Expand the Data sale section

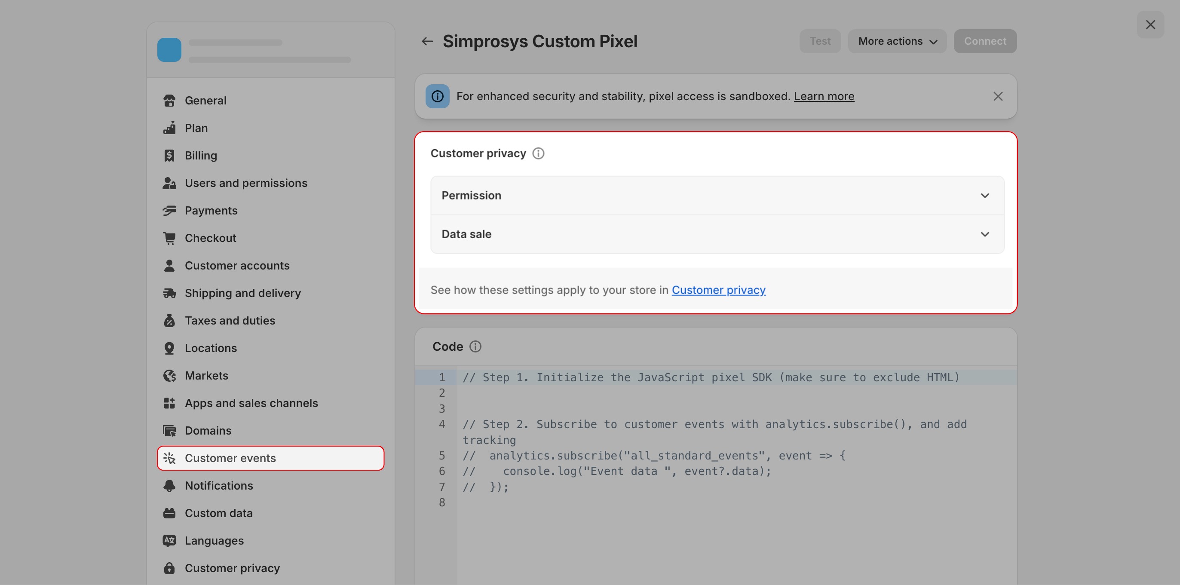(x=717, y=234)
